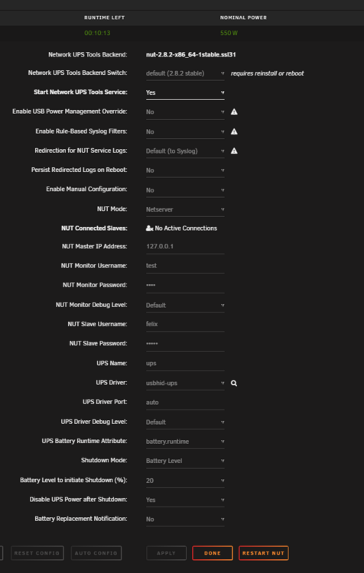Viewport: 364px width, 573px height.
Task: Open Start Network UPS Tools Service dropdown
Action: coord(185,92)
